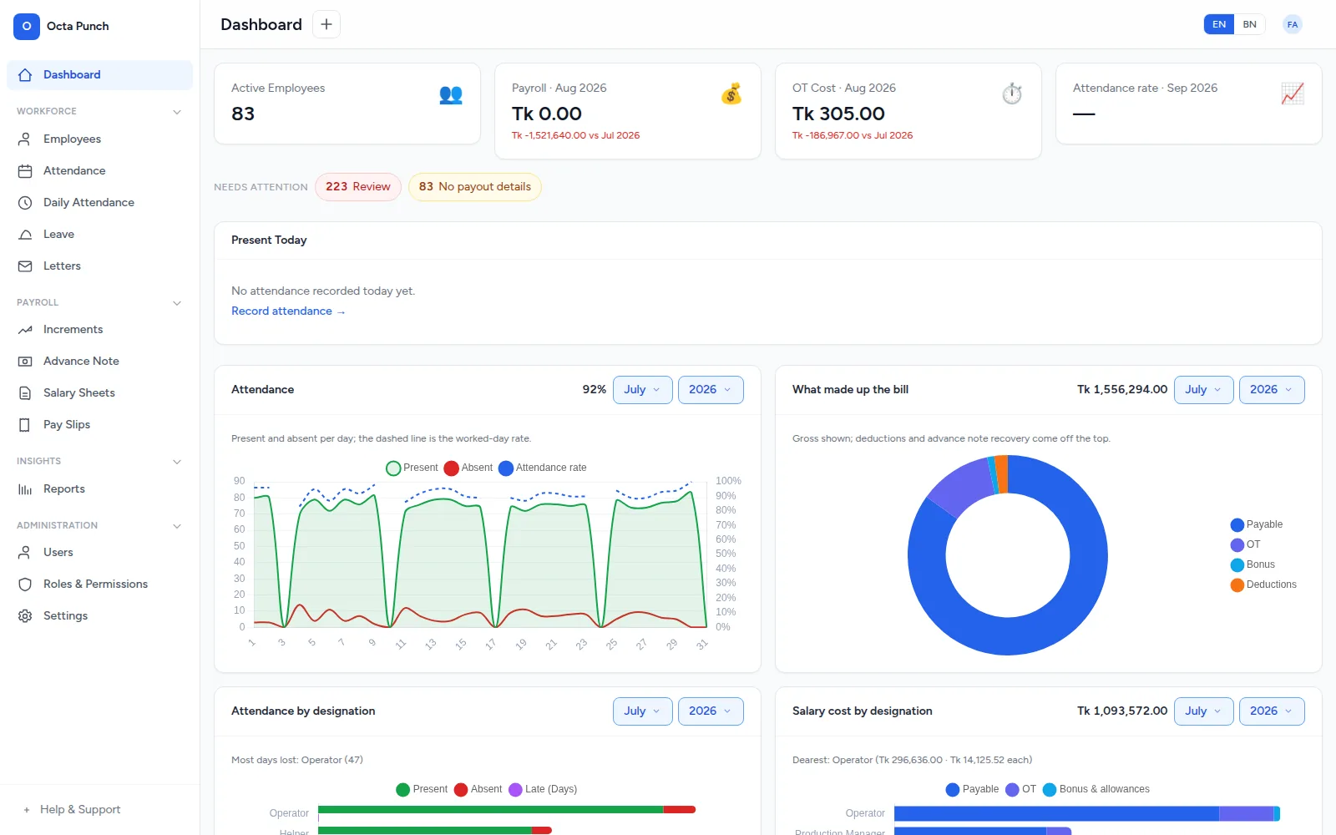Click the Record attendance link
The height and width of the screenshot is (835, 1336).
pos(288,311)
